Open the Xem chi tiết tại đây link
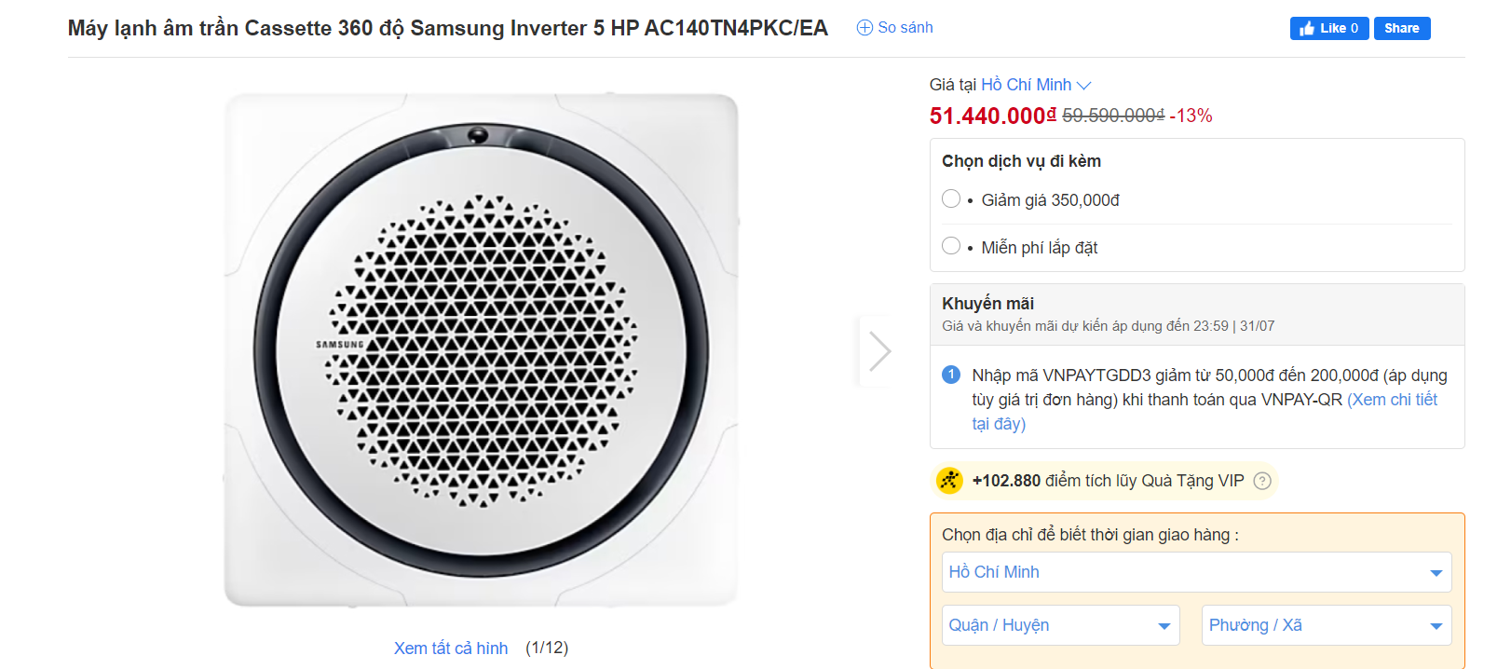The width and height of the screenshot is (1511, 669). point(1392,400)
